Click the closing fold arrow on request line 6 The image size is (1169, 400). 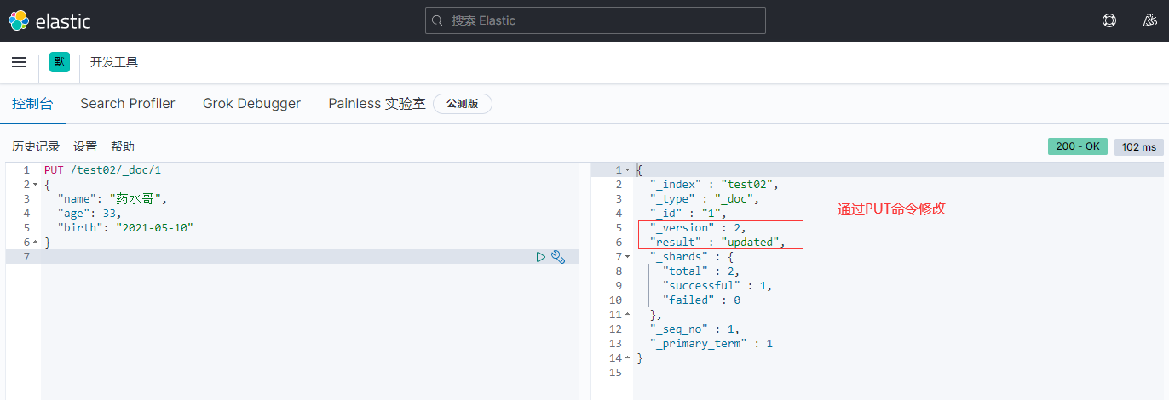tap(34, 243)
